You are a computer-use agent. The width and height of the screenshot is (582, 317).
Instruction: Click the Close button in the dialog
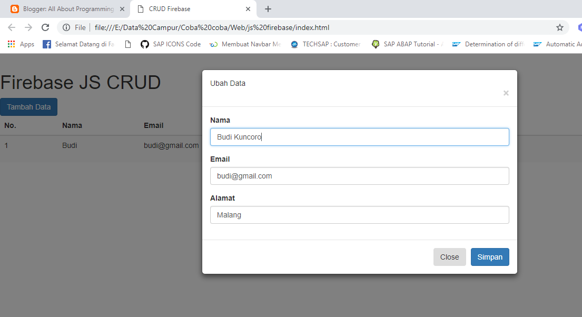click(x=449, y=257)
